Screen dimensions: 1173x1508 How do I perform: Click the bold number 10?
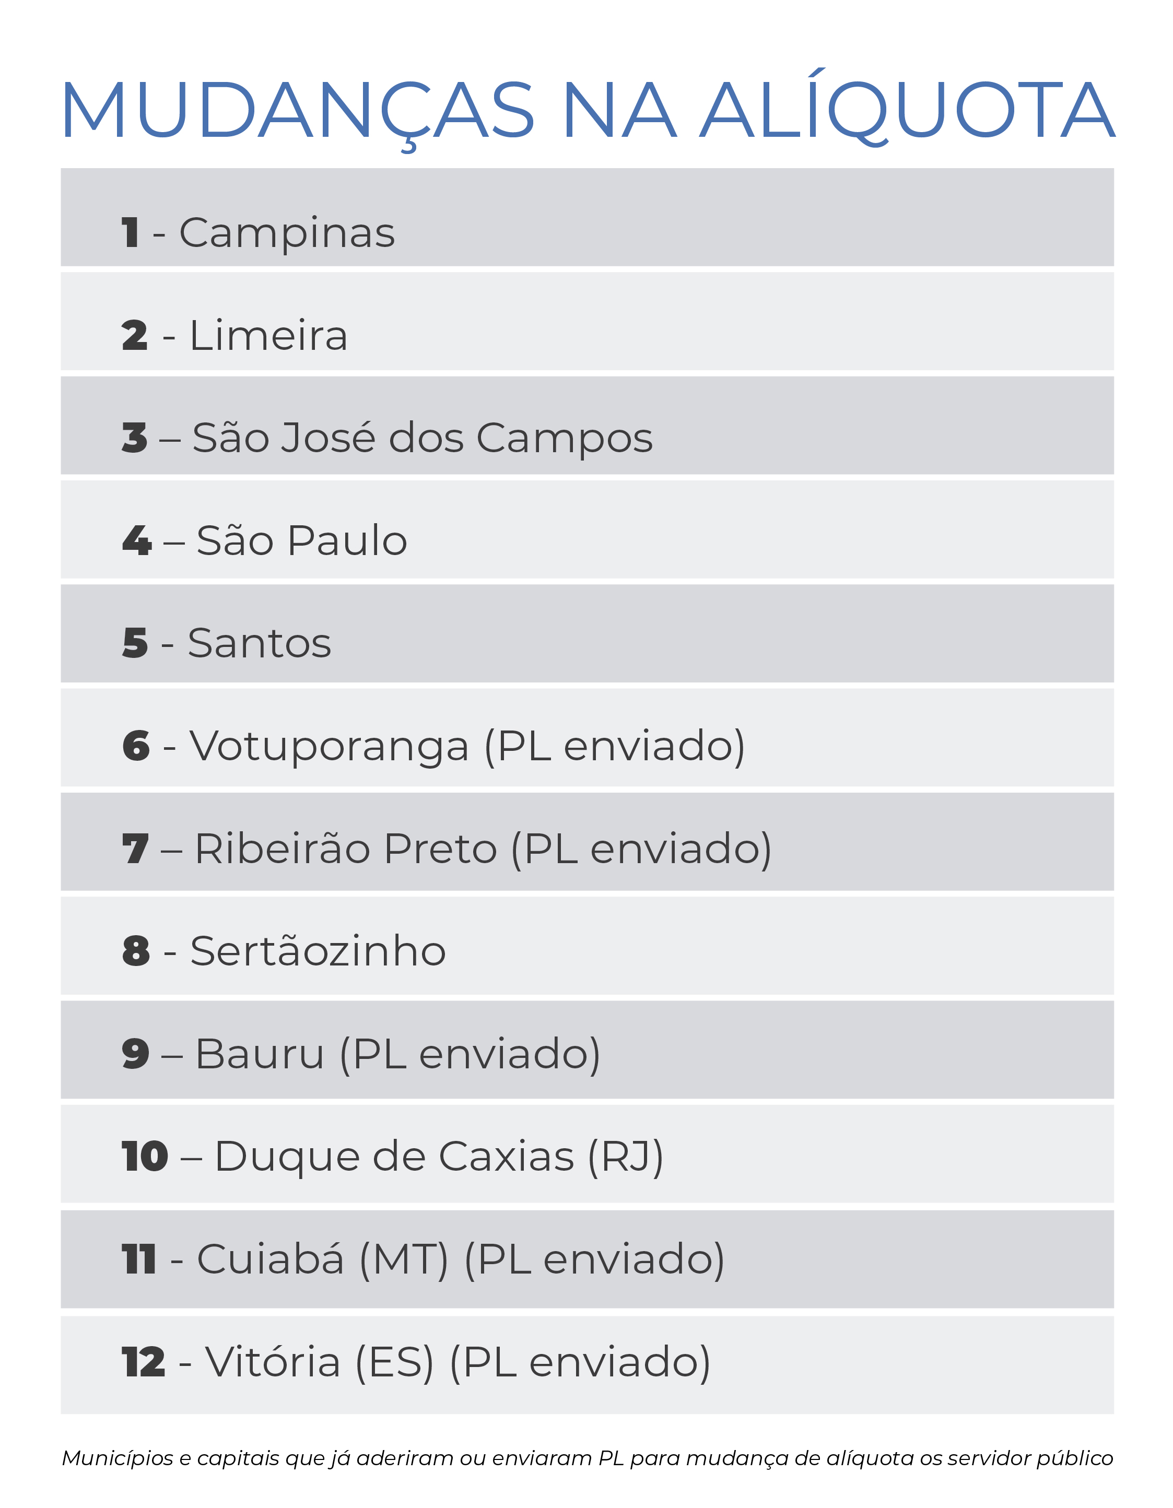pos(144,1157)
